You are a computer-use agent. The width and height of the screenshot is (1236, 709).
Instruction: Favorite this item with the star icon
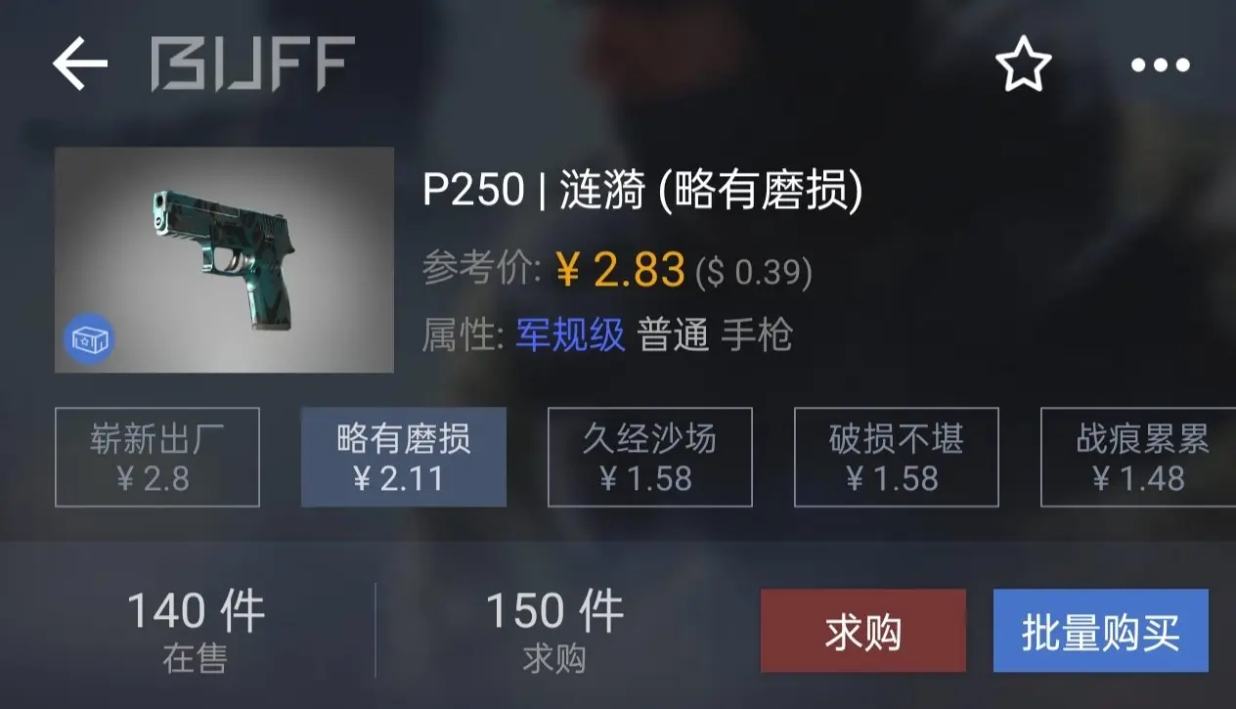[1023, 66]
